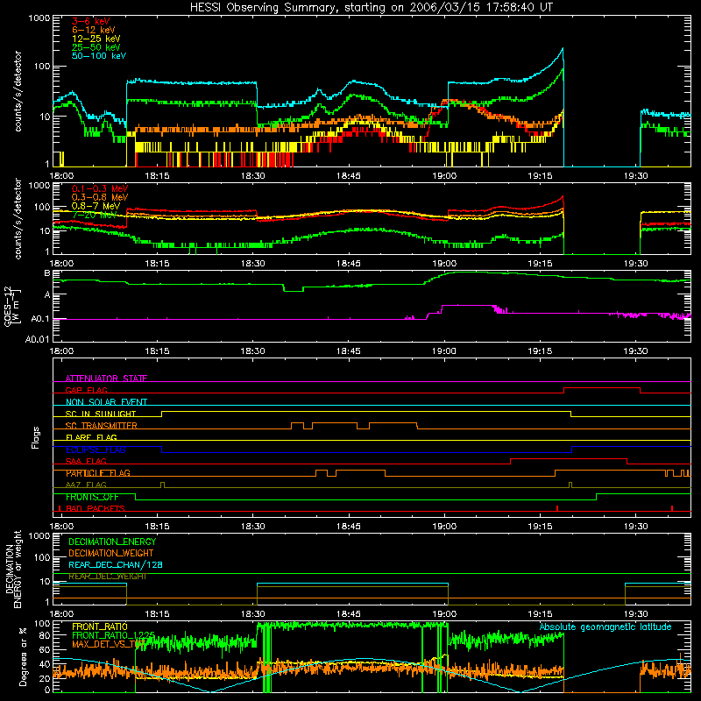Select the BAD_PACKETS flag label
The height and width of the screenshot is (701, 701).
pos(96,509)
